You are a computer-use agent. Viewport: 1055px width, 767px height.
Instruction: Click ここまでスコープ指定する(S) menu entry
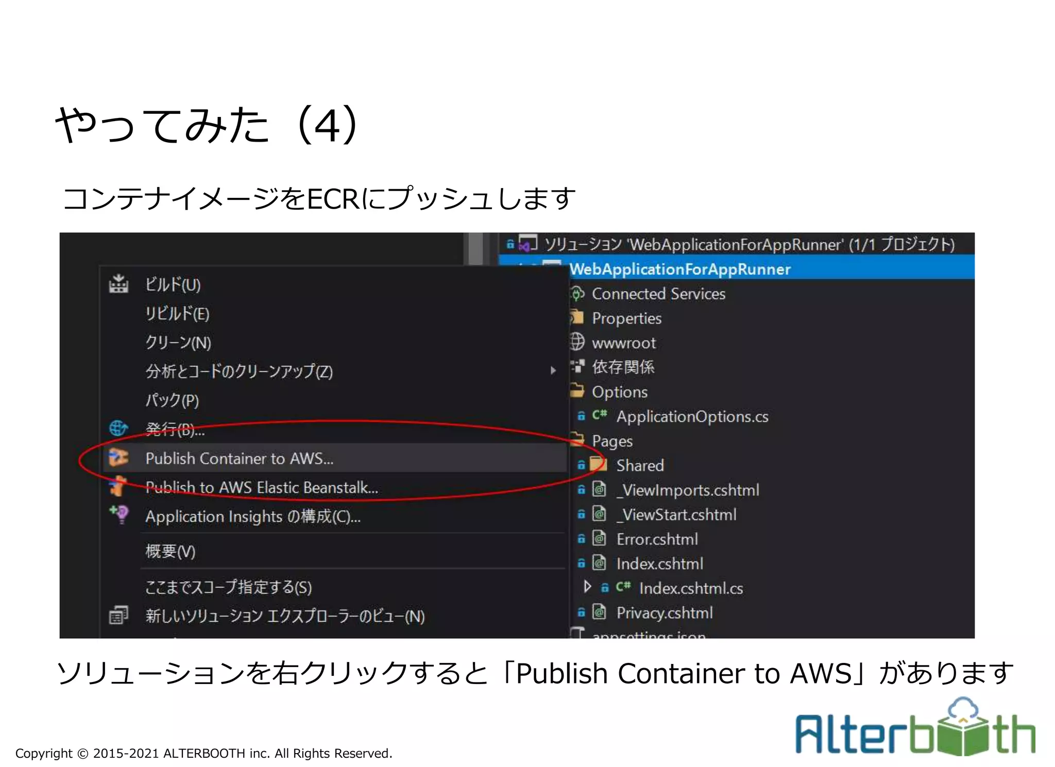[229, 587]
